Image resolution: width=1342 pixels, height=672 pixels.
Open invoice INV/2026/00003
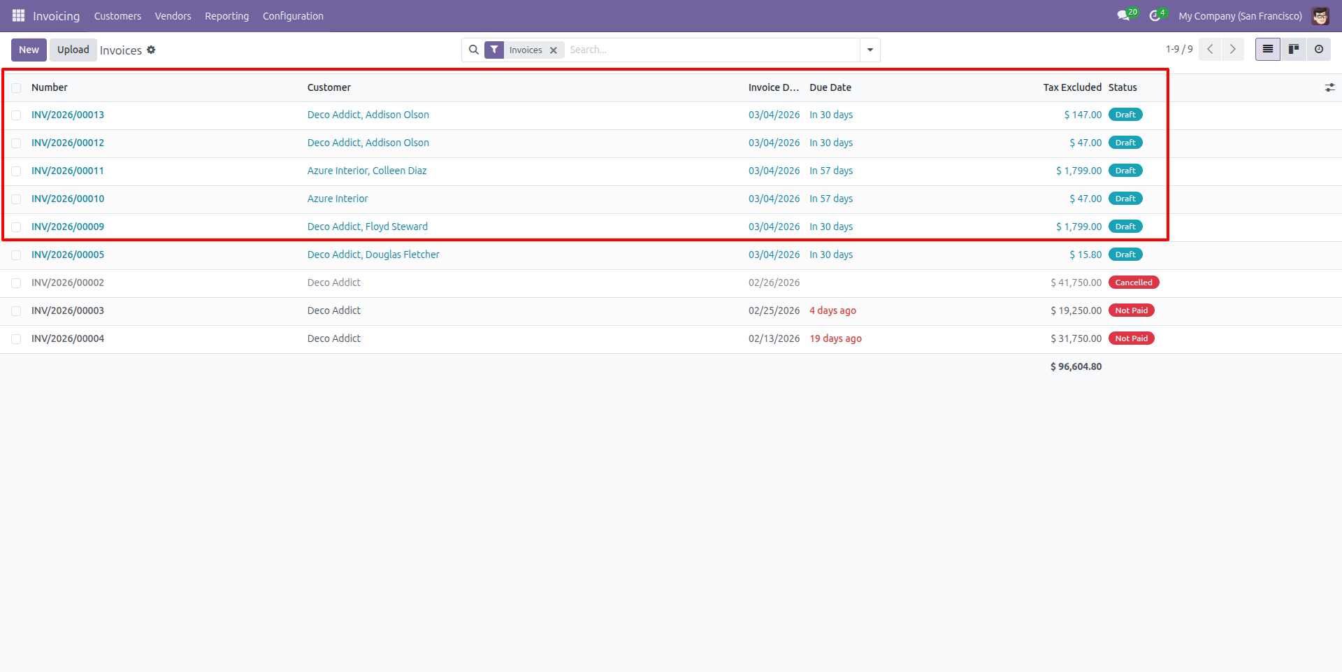coord(68,310)
